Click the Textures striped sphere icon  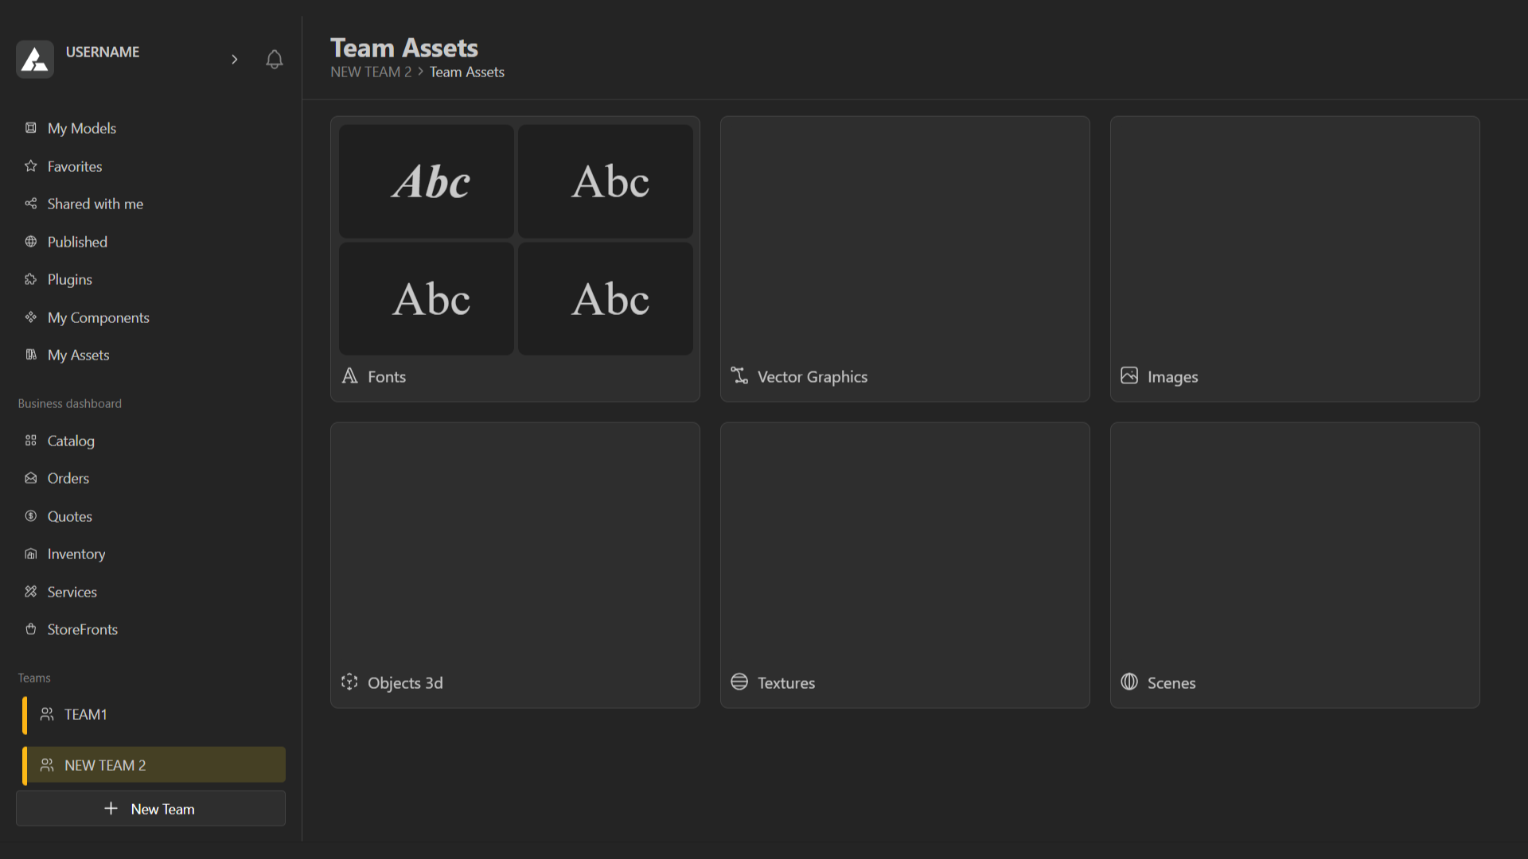pyautogui.click(x=739, y=682)
